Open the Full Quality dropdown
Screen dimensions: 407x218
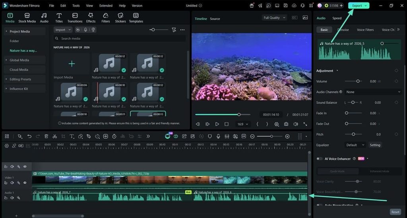pyautogui.click(x=274, y=18)
